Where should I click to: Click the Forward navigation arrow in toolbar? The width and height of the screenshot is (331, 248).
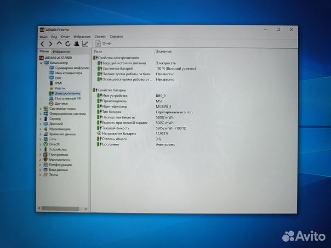pyautogui.click(x=51, y=44)
